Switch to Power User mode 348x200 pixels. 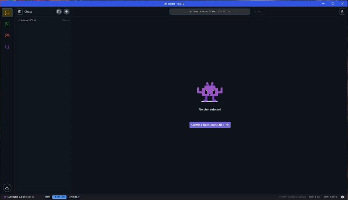pyautogui.click(x=59, y=197)
